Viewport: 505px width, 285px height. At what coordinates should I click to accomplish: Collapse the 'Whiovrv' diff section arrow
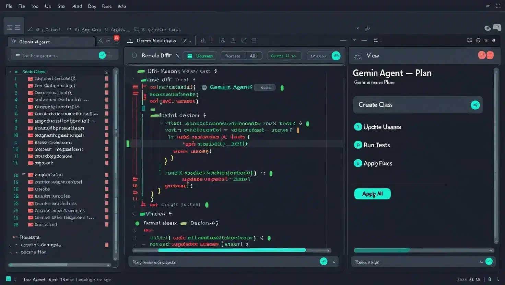(x=134, y=214)
